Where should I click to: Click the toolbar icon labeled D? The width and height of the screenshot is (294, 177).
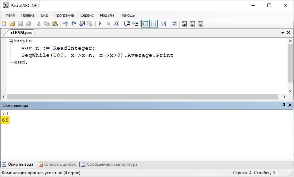tap(184, 24)
